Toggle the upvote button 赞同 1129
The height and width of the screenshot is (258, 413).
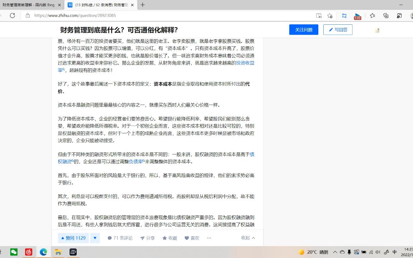[x=73, y=238]
